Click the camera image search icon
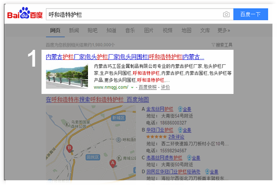The height and width of the screenshot is (185, 277). (x=226, y=14)
